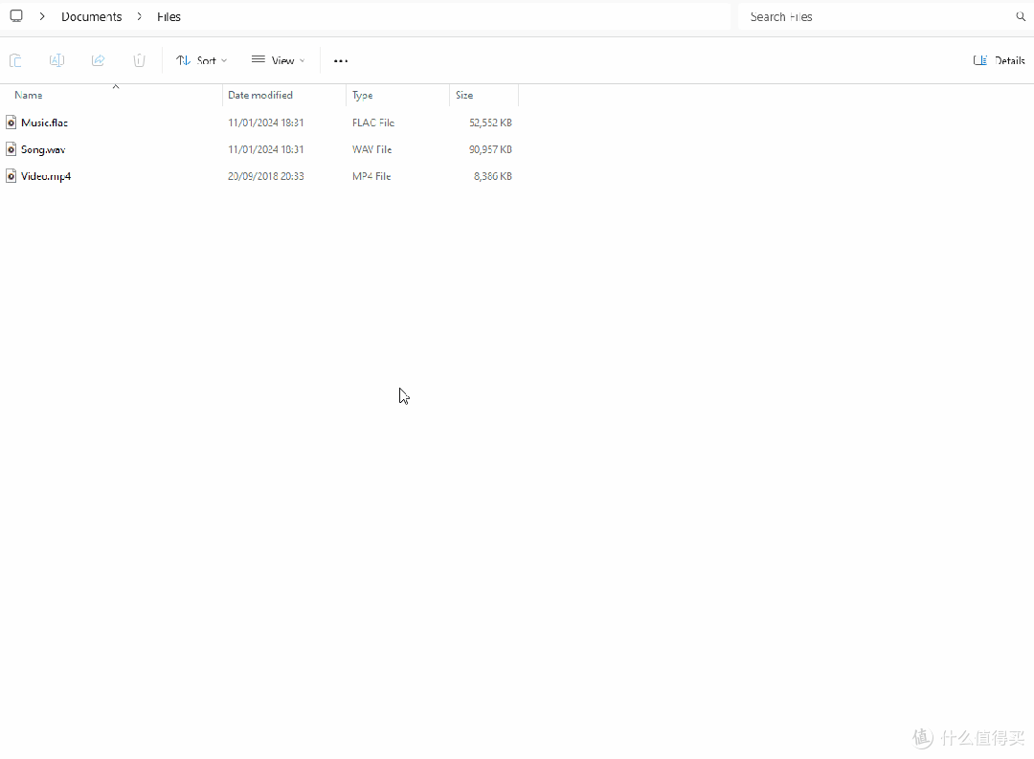
Task: Expand the chevron before Documents
Action: pos(42,16)
